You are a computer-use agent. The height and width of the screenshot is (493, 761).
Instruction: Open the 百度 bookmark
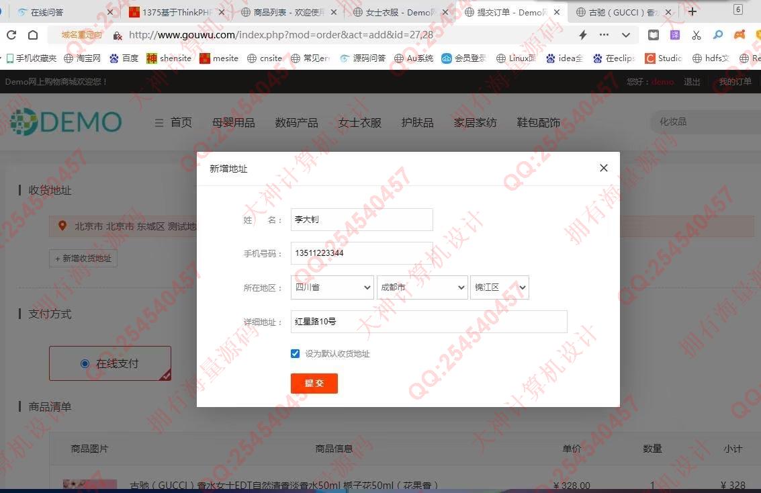point(124,58)
